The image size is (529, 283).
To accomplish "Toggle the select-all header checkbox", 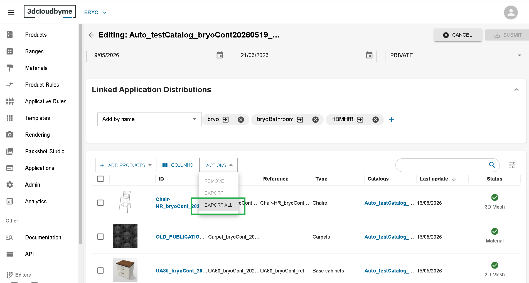I will coord(100,179).
